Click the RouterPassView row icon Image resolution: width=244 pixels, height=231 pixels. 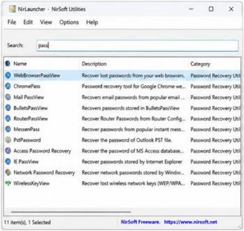coord(8,118)
